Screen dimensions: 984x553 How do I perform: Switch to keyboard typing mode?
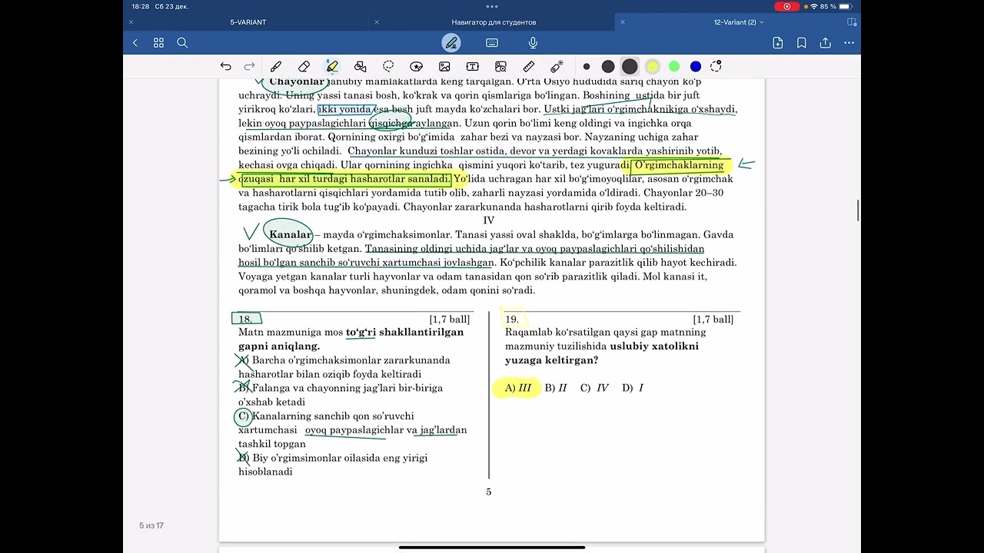pyautogui.click(x=492, y=43)
